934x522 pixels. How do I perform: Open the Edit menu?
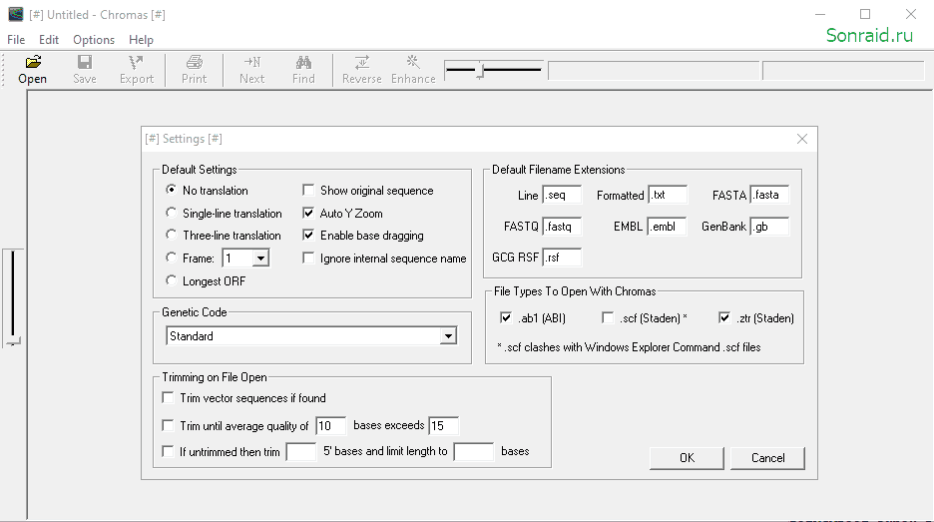tap(49, 40)
